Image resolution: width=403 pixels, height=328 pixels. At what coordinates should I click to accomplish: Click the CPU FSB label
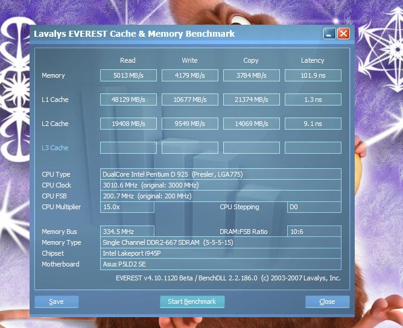click(54, 196)
